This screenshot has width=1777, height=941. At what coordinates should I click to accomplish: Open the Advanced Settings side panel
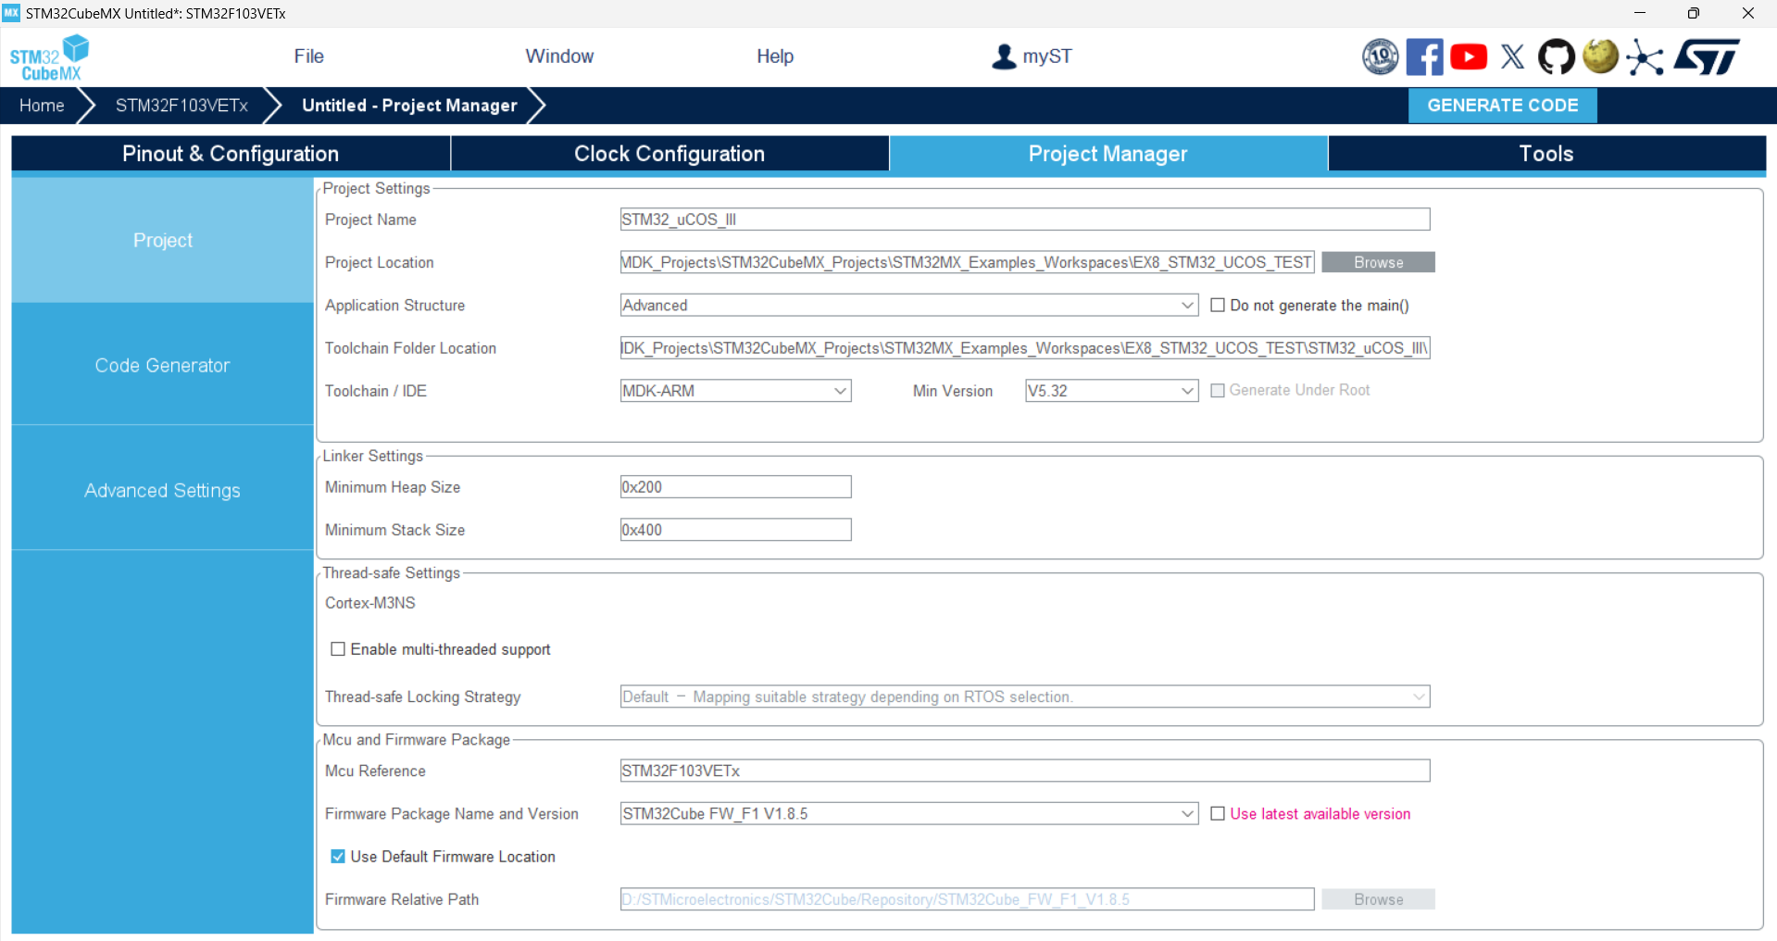[163, 491]
